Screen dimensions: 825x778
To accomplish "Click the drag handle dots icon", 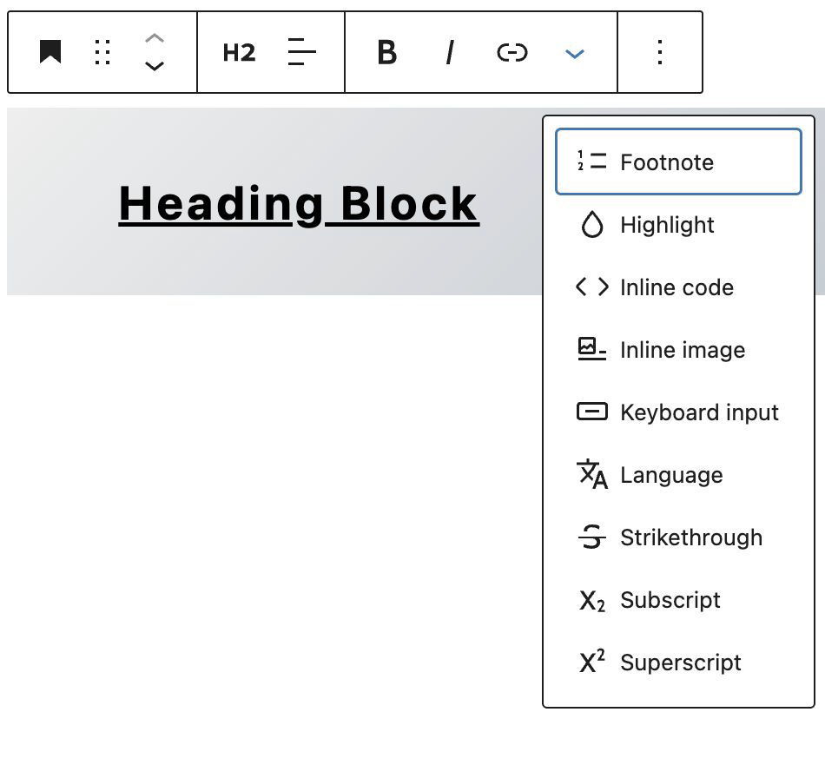I will pos(102,52).
